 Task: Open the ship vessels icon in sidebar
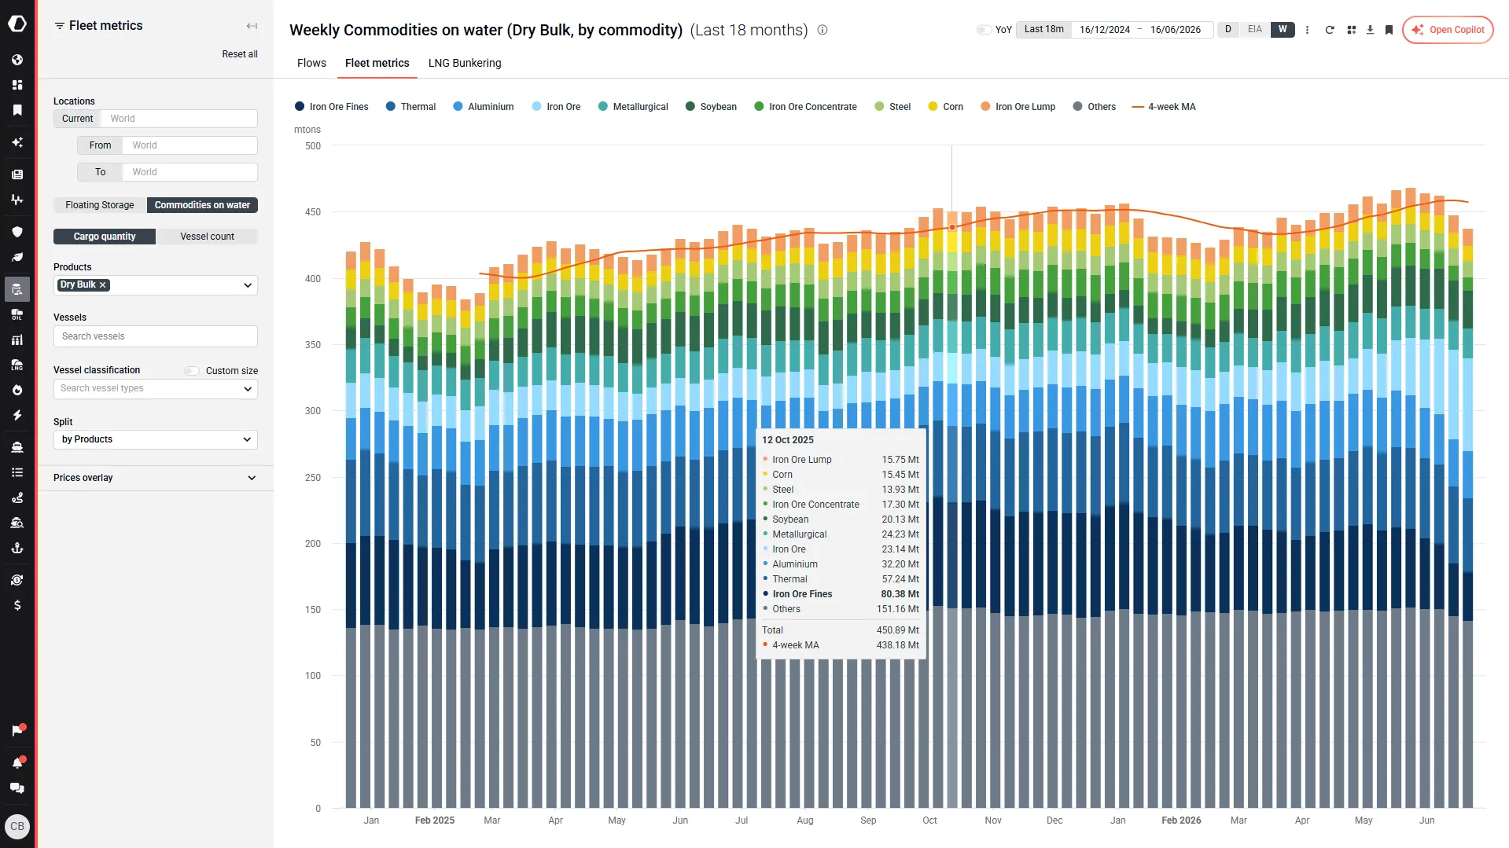[17, 447]
